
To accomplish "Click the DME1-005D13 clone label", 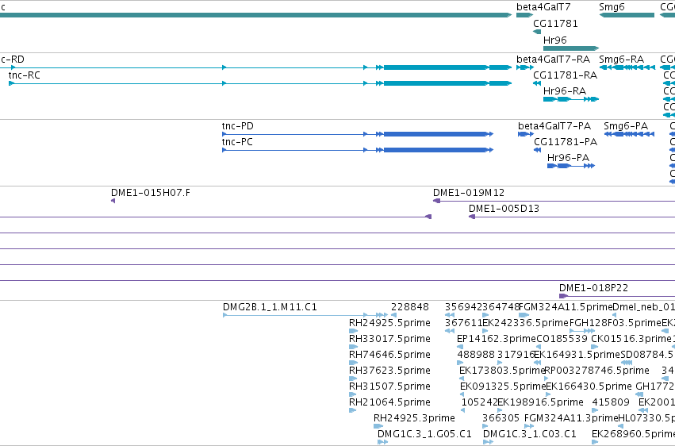I will pyautogui.click(x=504, y=209).
